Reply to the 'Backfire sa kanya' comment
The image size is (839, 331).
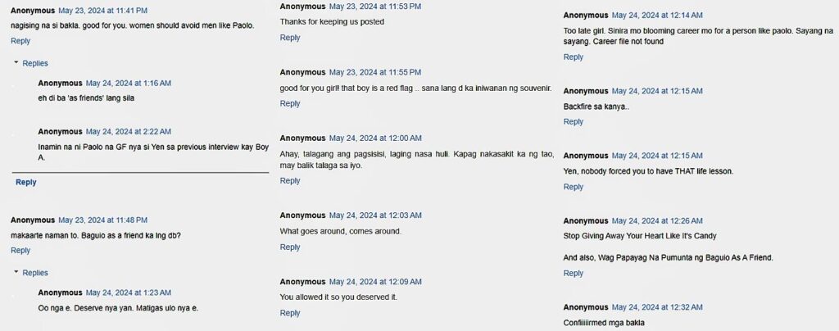pyautogui.click(x=574, y=122)
